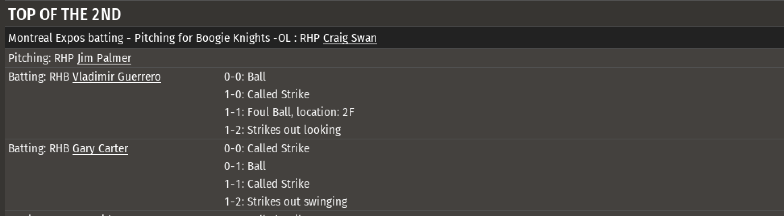
Task: Select Carter's 0-1 Ball pitch entry
Action: click(245, 166)
